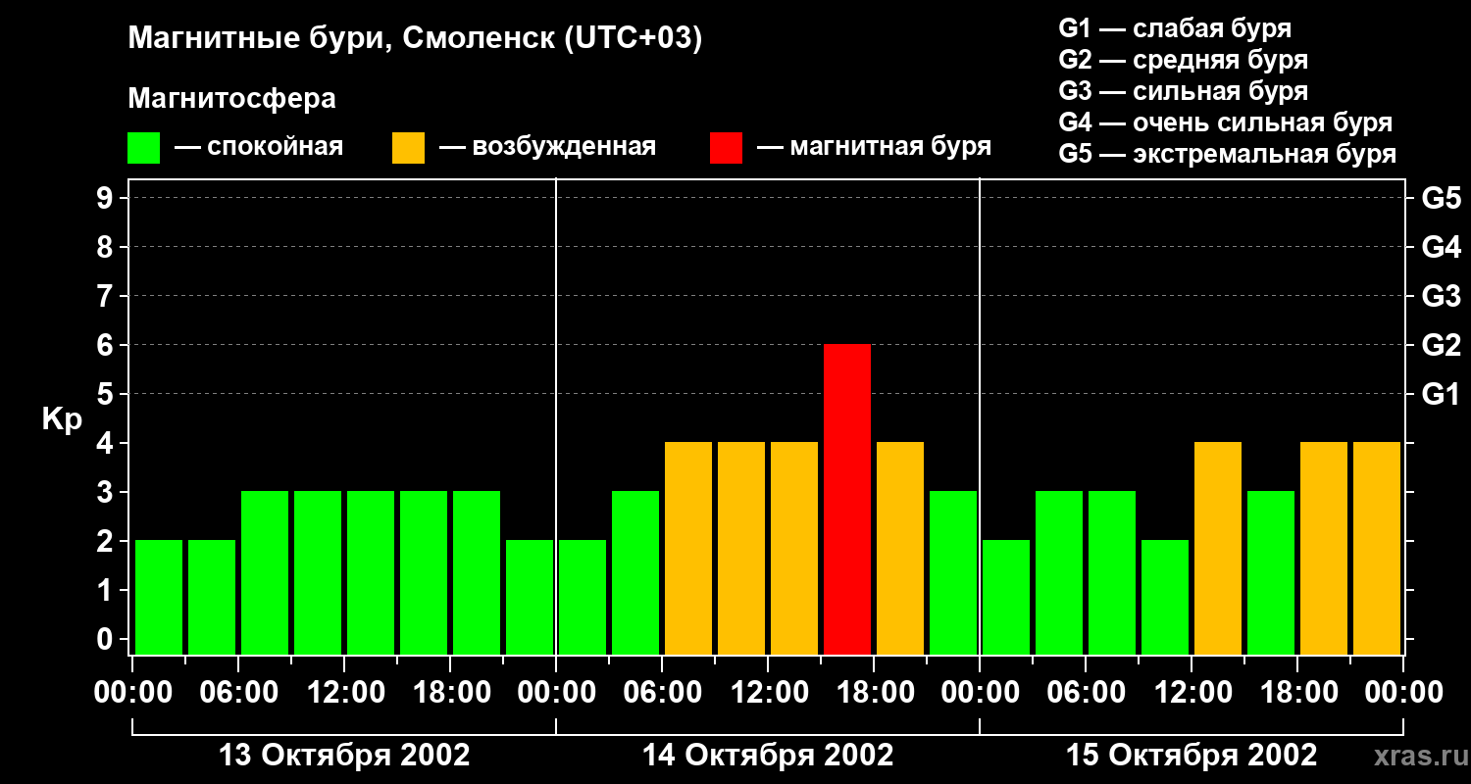Click the "G3 — сильная буря" legend line
The image size is (1471, 784).
point(1184,92)
